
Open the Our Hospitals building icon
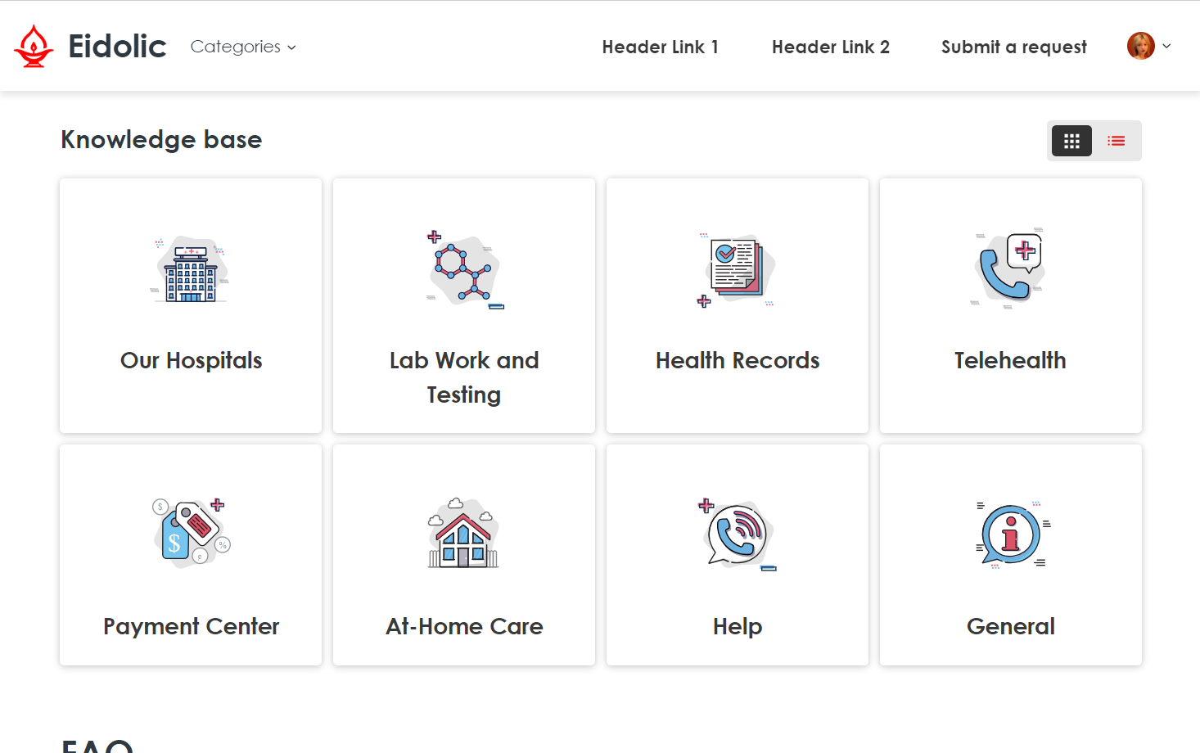(x=191, y=271)
